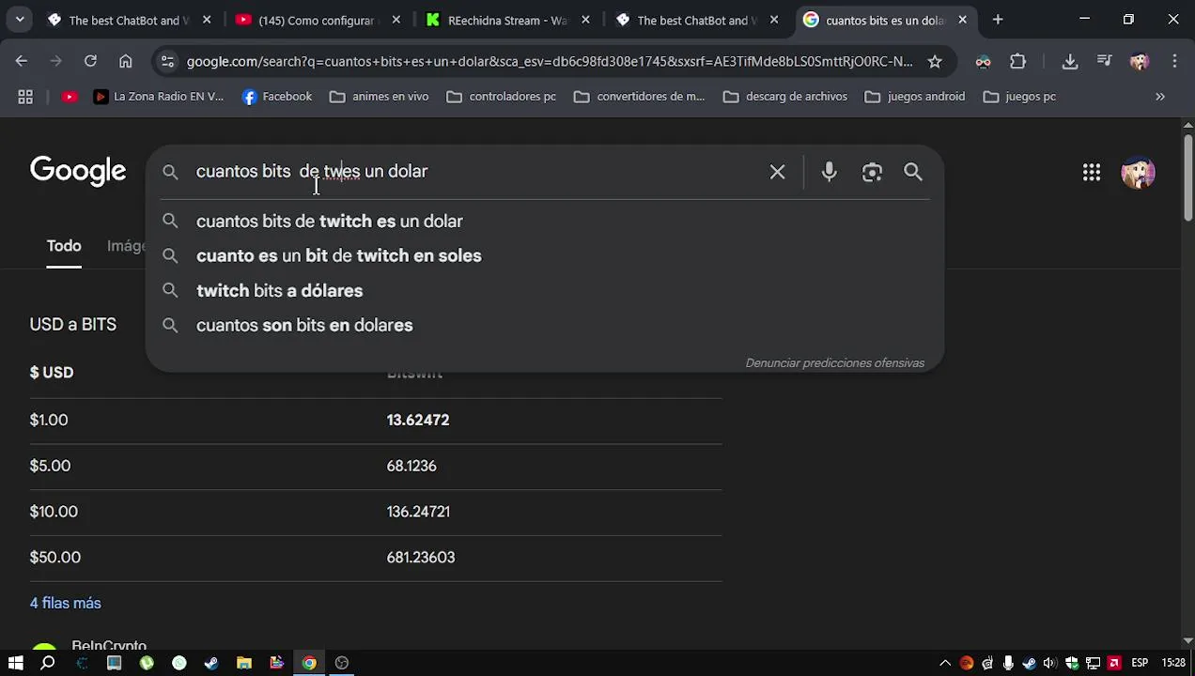The height and width of the screenshot is (676, 1195).
Task: Switch to second ChatBot tab
Action: pos(697,20)
